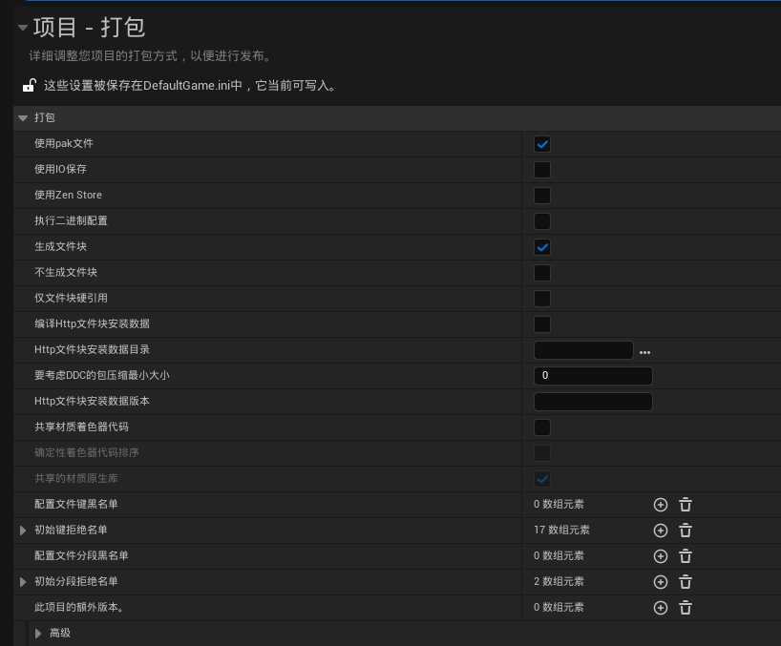Uncheck the 生成文件块 option
Screen dimensions: 781x646
point(542,247)
